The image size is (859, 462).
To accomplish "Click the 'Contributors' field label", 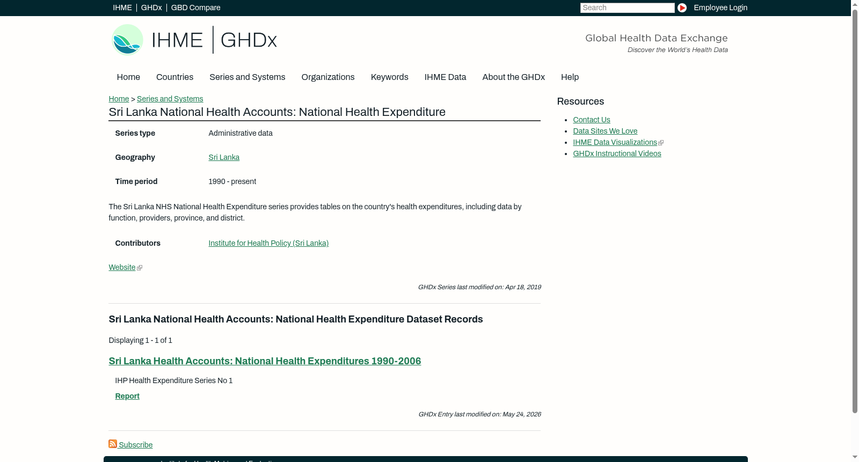I will coord(137,243).
